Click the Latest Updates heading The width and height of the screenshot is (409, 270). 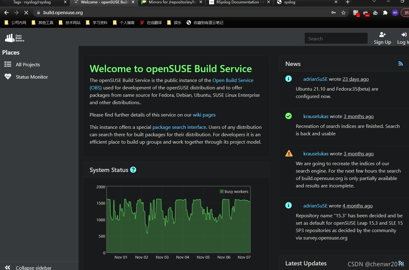[306, 263]
